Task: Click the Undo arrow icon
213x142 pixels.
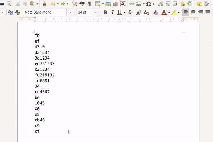Action: 53,4
